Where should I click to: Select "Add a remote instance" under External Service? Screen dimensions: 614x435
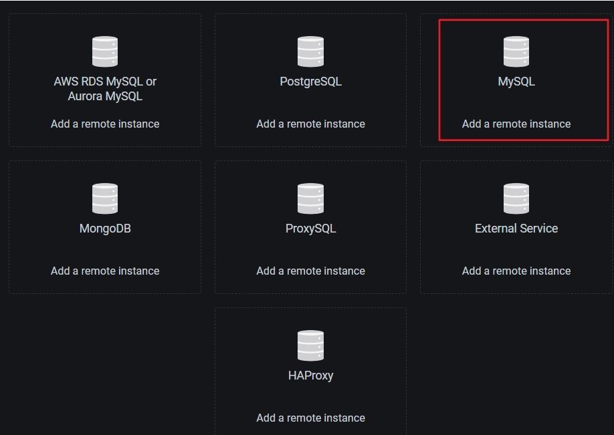(x=516, y=271)
